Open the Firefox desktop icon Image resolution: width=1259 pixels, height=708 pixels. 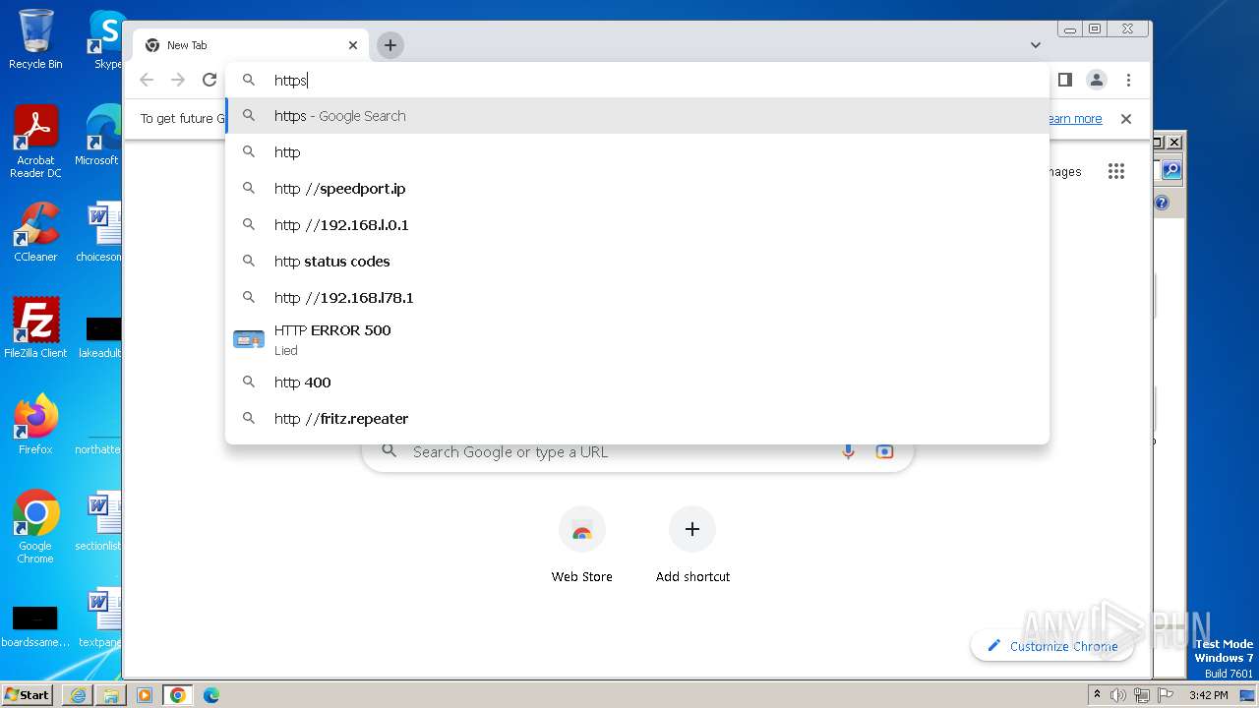coord(35,425)
